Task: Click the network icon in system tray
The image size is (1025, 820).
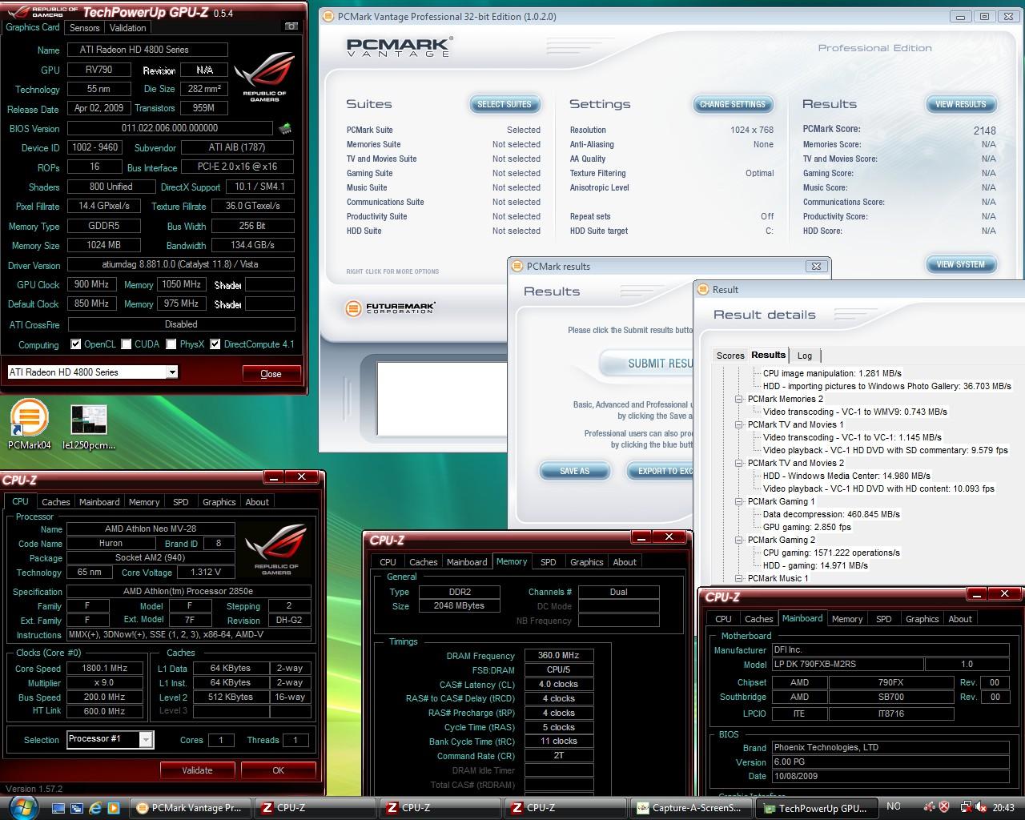Action: 966,807
